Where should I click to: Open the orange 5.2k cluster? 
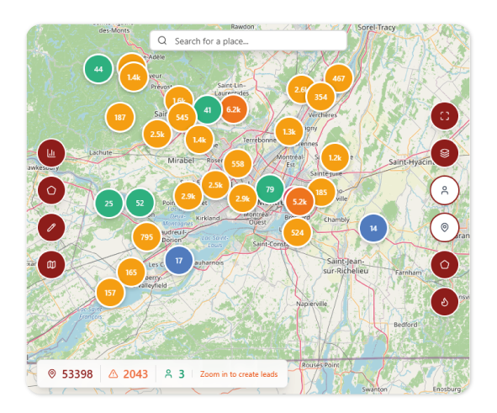299,202
